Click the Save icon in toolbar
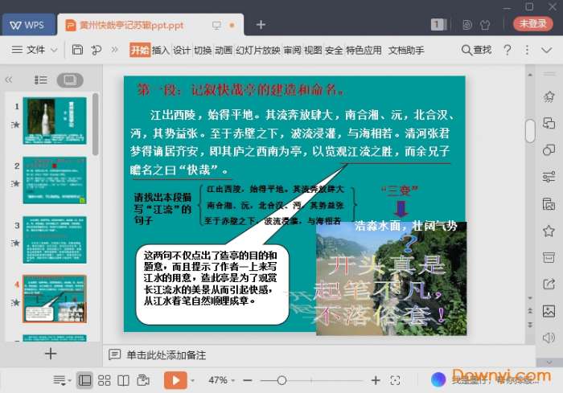Screen dimensions: 563x393 [x=77, y=50]
